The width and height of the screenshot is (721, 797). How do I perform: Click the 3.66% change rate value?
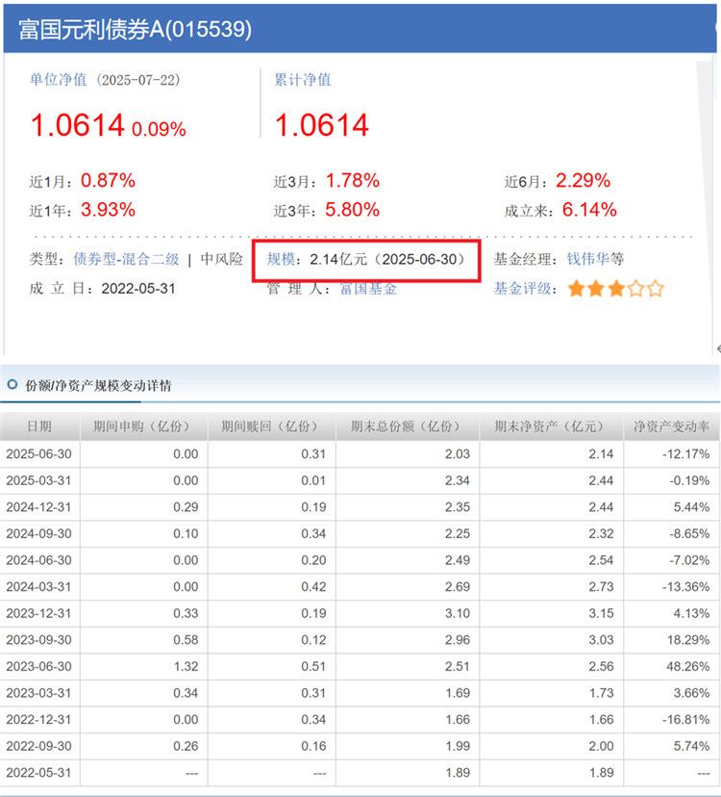(691, 693)
